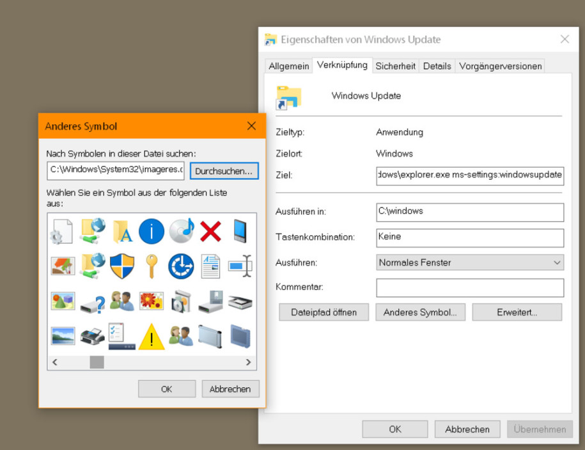The width and height of the screenshot is (585, 450).
Task: Click the Tastenkombination field
Action: pos(470,237)
